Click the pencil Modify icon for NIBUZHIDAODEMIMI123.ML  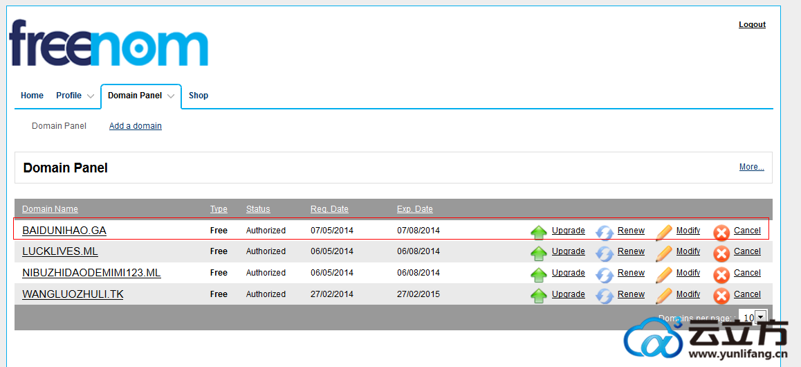663,275
